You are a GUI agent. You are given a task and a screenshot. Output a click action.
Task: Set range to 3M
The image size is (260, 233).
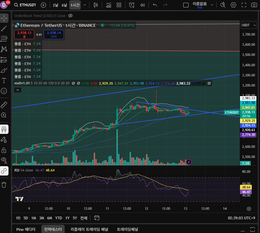tap(42, 218)
